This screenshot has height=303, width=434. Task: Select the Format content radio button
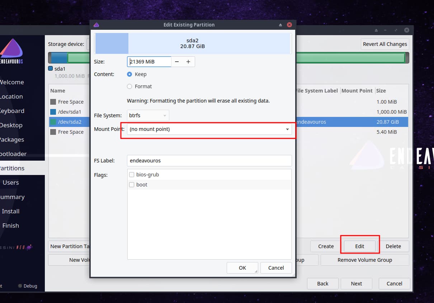pos(129,86)
